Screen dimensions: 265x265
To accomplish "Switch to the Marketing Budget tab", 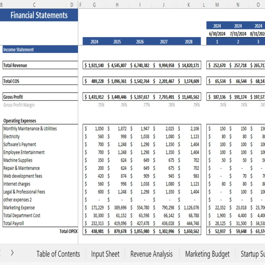I will click(207, 253).
